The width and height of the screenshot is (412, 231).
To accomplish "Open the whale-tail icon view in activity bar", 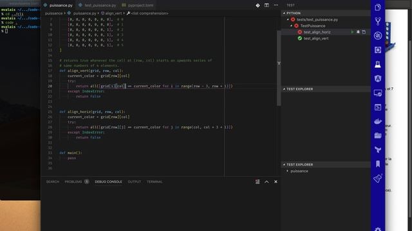I will coord(378,150).
